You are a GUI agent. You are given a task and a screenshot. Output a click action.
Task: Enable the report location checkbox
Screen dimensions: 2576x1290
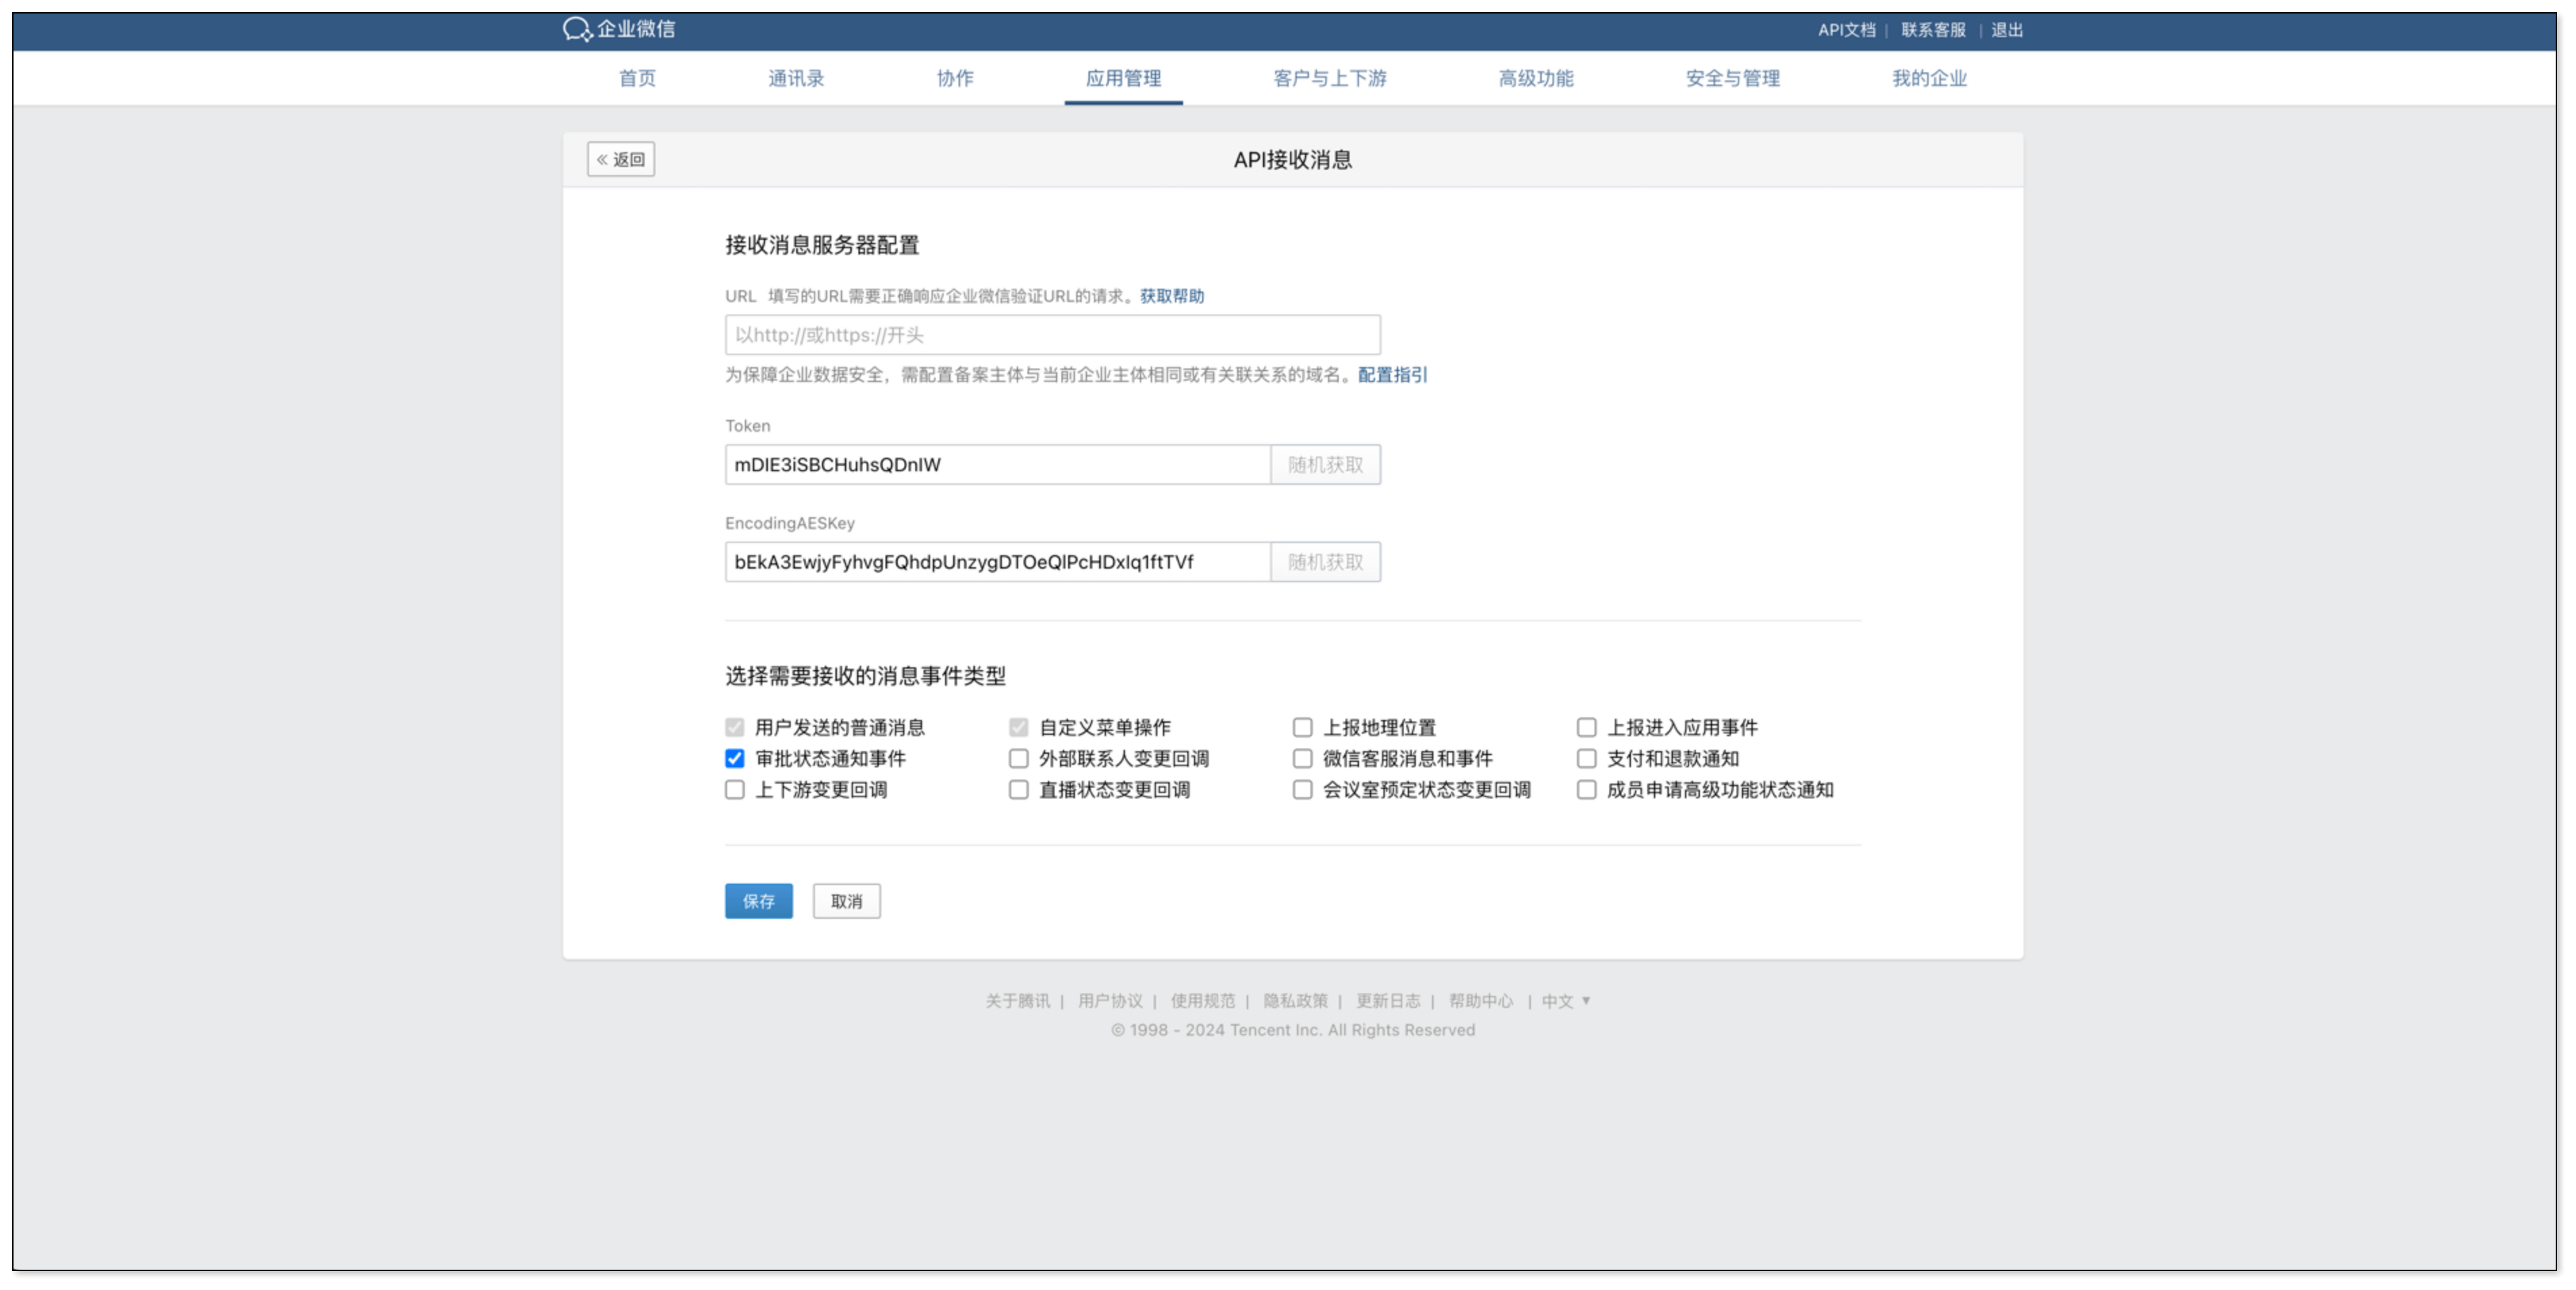tap(1302, 727)
